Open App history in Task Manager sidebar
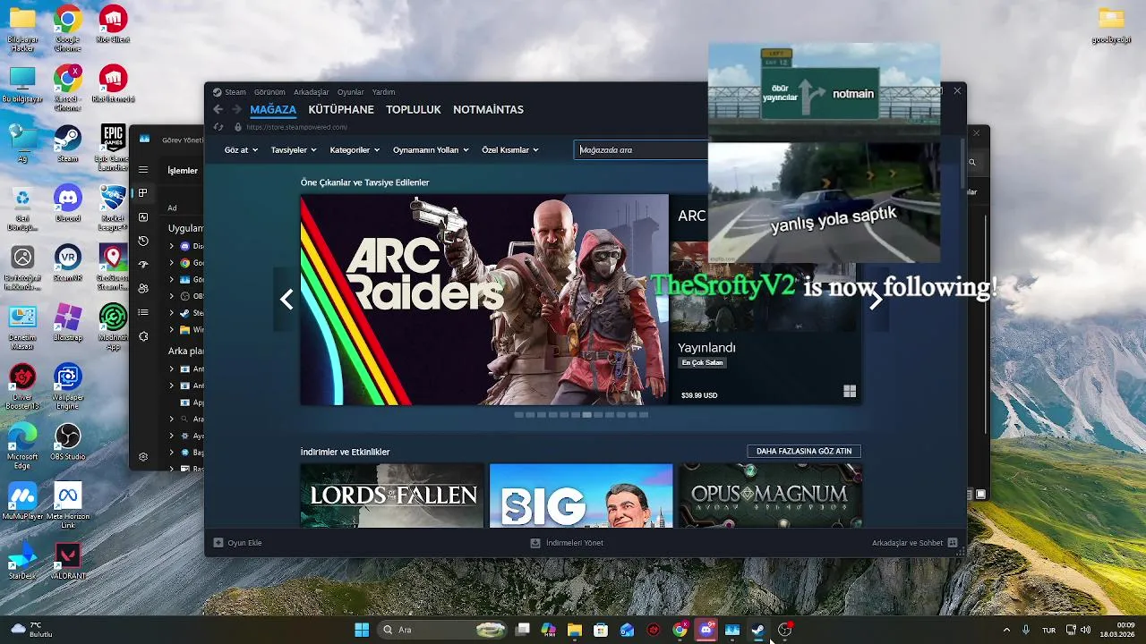The image size is (1146, 644). click(x=143, y=241)
